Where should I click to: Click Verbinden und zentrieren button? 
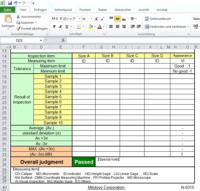pyautogui.click(x=166, y=27)
